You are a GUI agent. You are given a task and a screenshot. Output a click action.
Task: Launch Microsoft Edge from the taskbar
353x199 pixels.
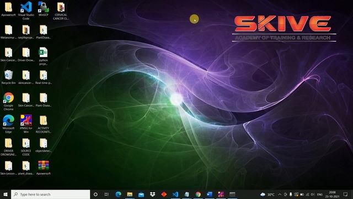coord(119,194)
